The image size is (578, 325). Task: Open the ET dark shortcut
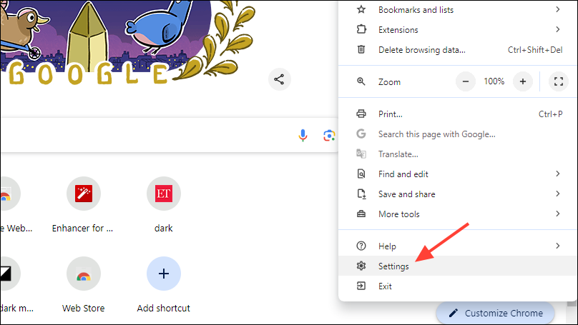(x=164, y=194)
